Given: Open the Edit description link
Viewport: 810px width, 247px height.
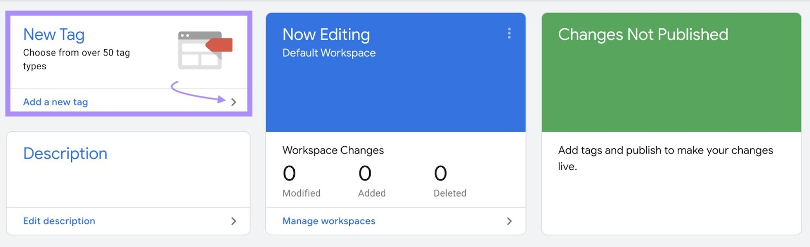Looking at the screenshot, I should pyautogui.click(x=59, y=221).
